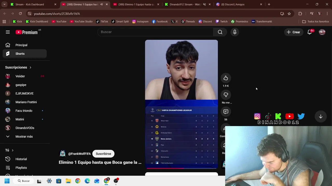Click the Crear button
The image size is (332, 186).
pyautogui.click(x=293, y=32)
